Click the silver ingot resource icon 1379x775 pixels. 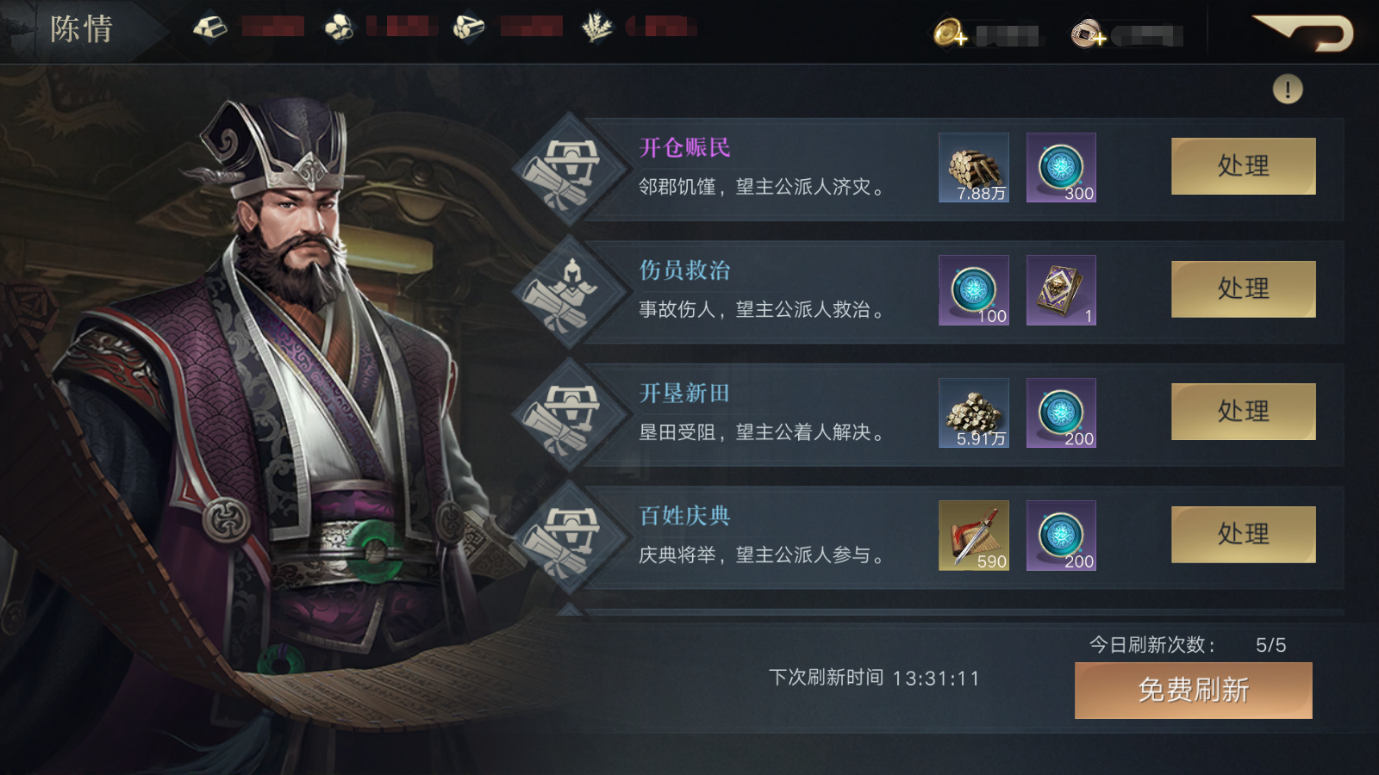click(209, 28)
